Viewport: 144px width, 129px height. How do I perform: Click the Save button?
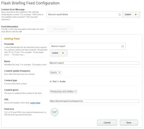(x=129, y=123)
